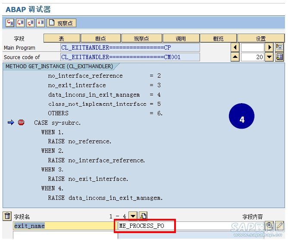The image size is (288, 240).
Task: Click the execute step debugger icon
Action: (x=20, y=23)
